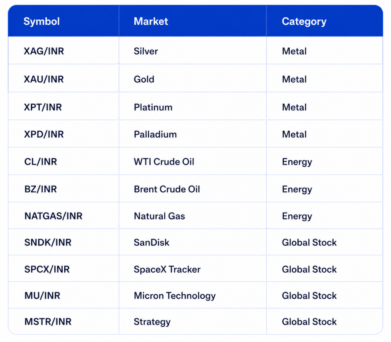Click the Palladium market cell
This screenshot has height=342, width=391.
pos(155,134)
